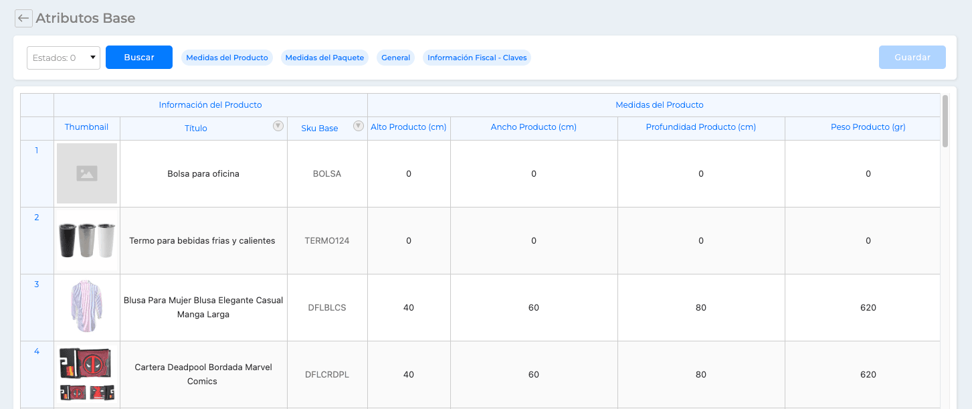
Task: Click the 'Título' column header text
Action: (196, 129)
